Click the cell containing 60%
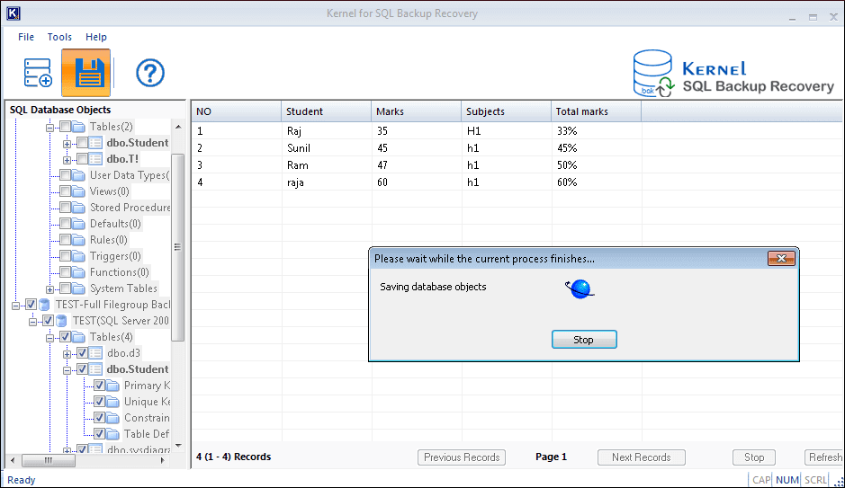The image size is (845, 488). (x=596, y=182)
